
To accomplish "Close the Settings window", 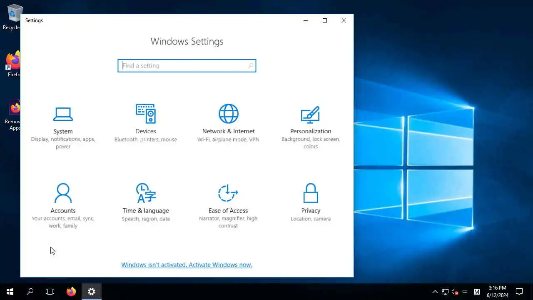I will pos(344,20).
